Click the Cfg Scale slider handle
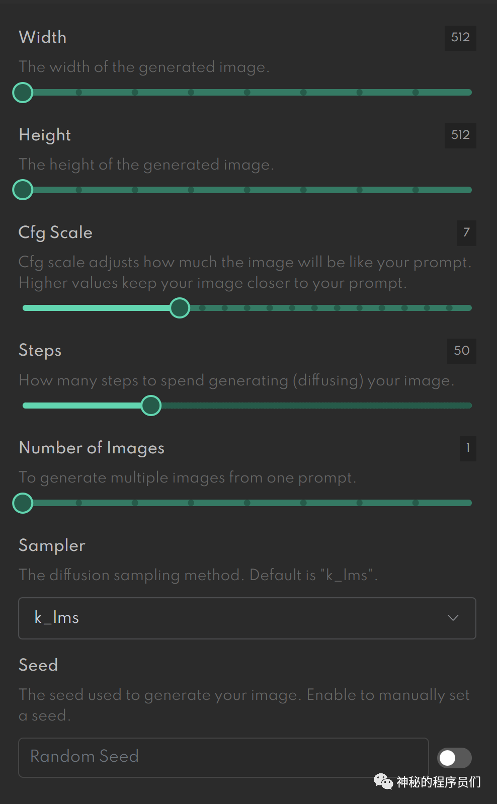Screen dimensions: 497x804 coord(180,308)
